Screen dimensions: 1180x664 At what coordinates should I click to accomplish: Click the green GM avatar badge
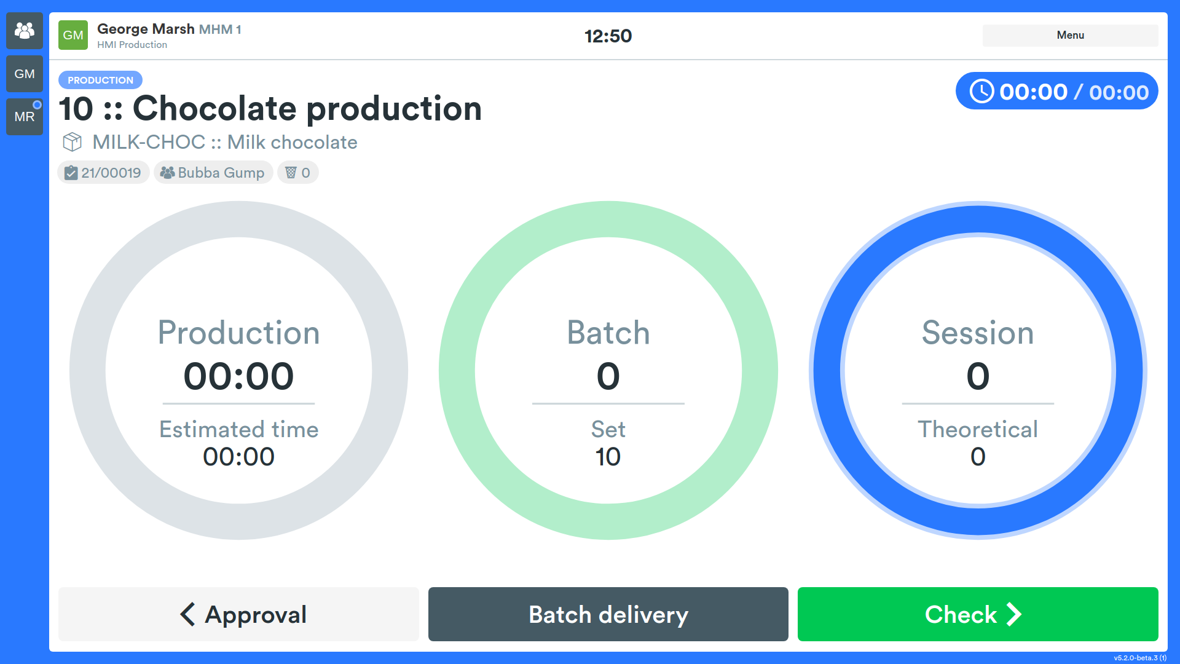pos(73,35)
